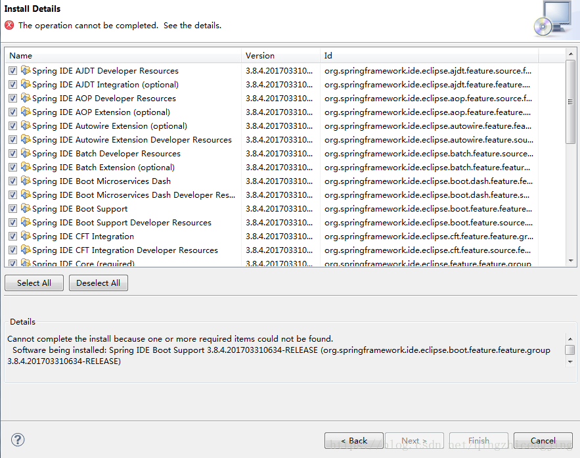Click the Id org.springframework.ide.eclipse.batch.feature.source...
The height and width of the screenshot is (458, 580).
click(429, 154)
